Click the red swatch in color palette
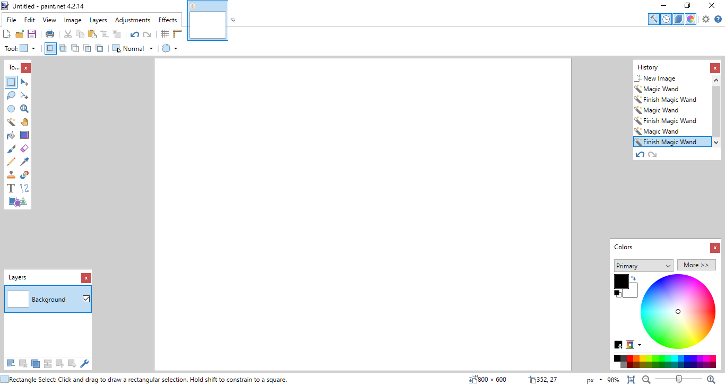 tap(630, 358)
